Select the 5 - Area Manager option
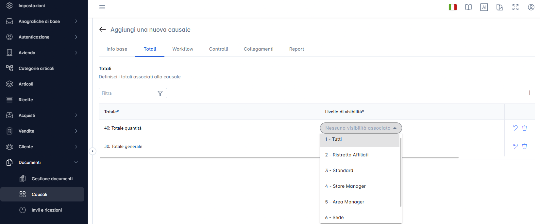This screenshot has width=540, height=224. (360, 202)
